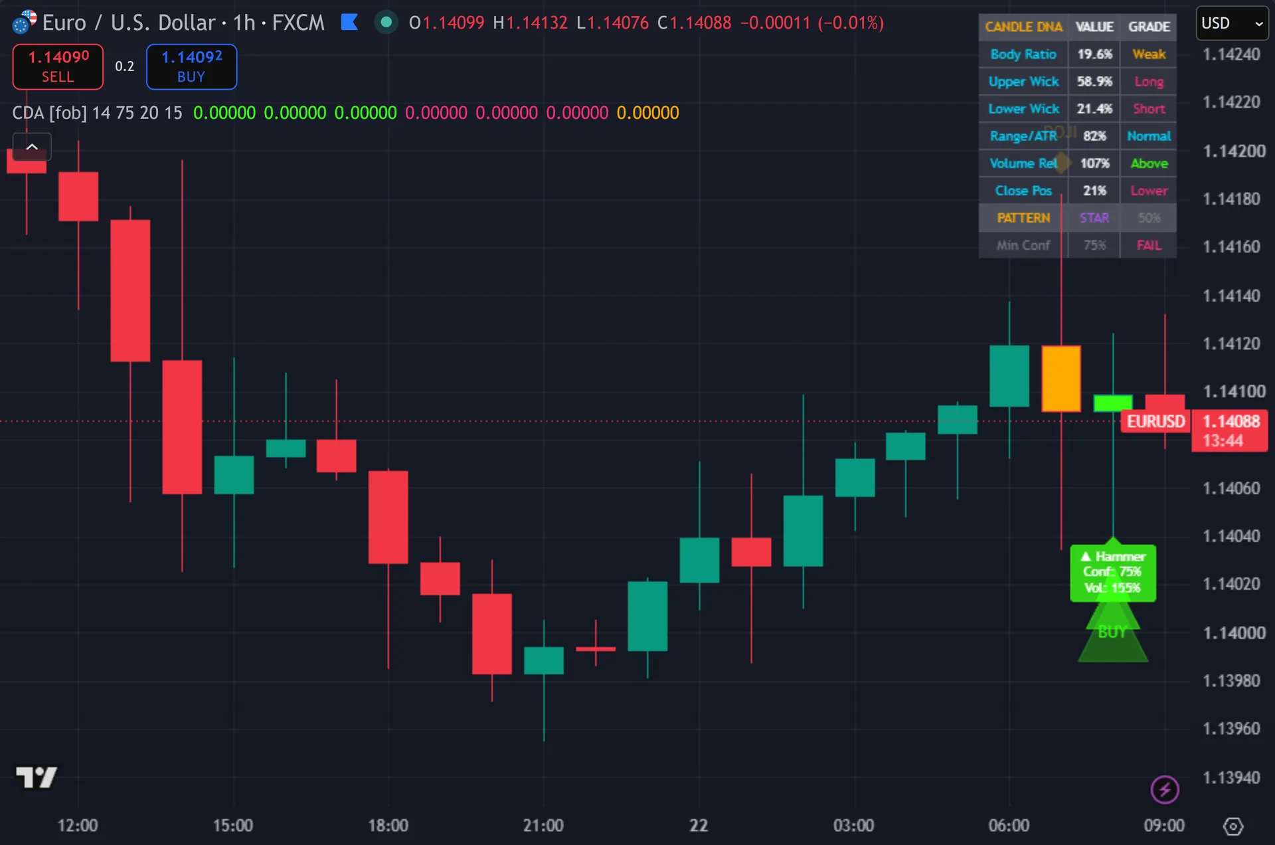Click the orange highlighted candle
This screenshot has height=845, width=1275.
click(1061, 378)
